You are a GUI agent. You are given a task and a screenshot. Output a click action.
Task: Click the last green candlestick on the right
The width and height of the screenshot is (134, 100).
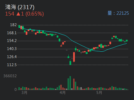tap(127, 41)
